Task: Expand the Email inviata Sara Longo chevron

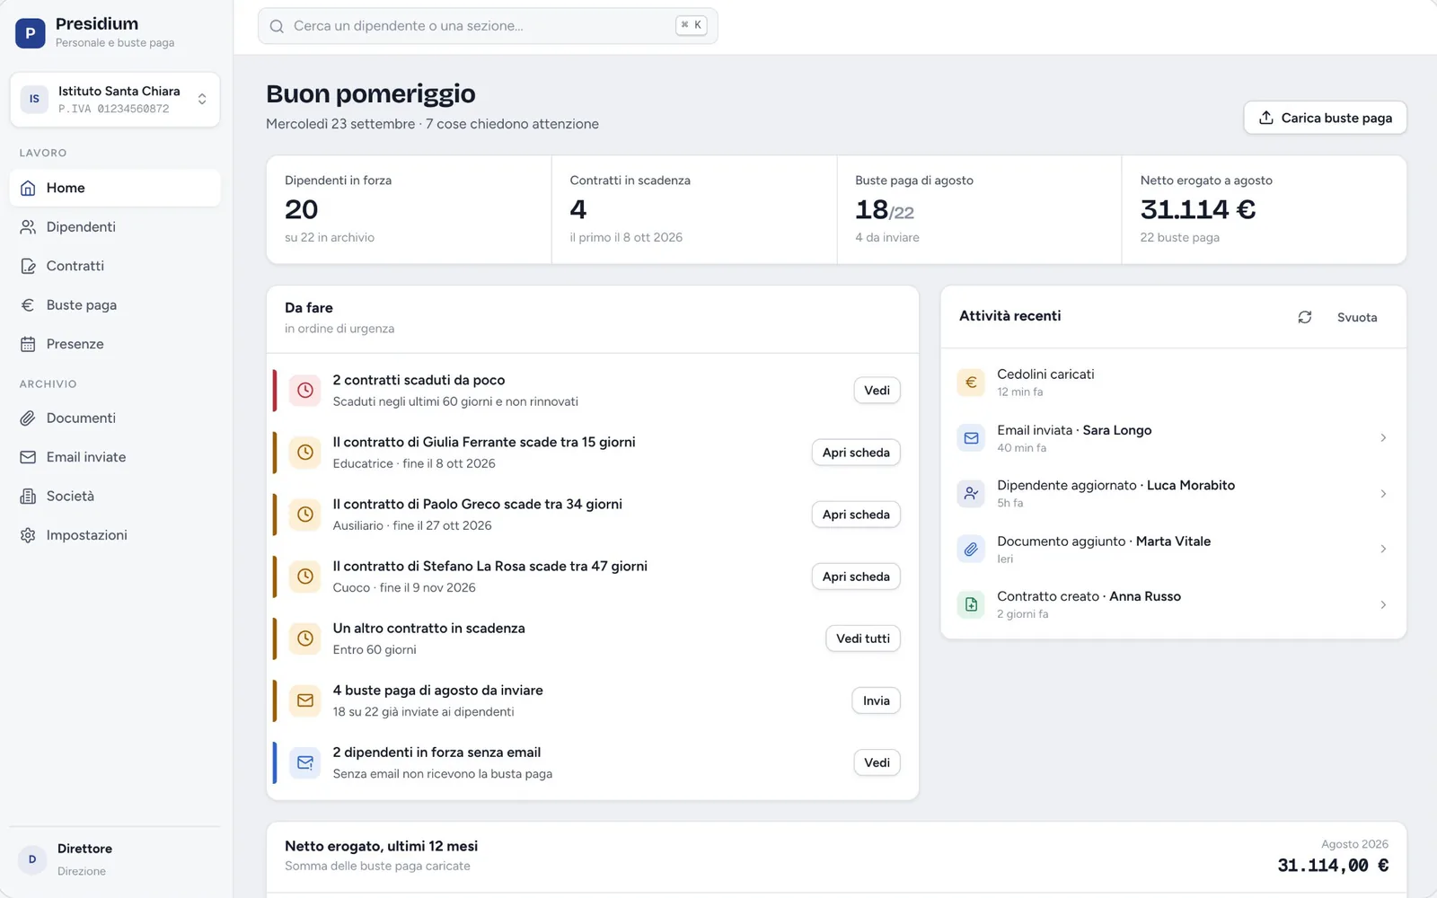Action: pos(1383,438)
